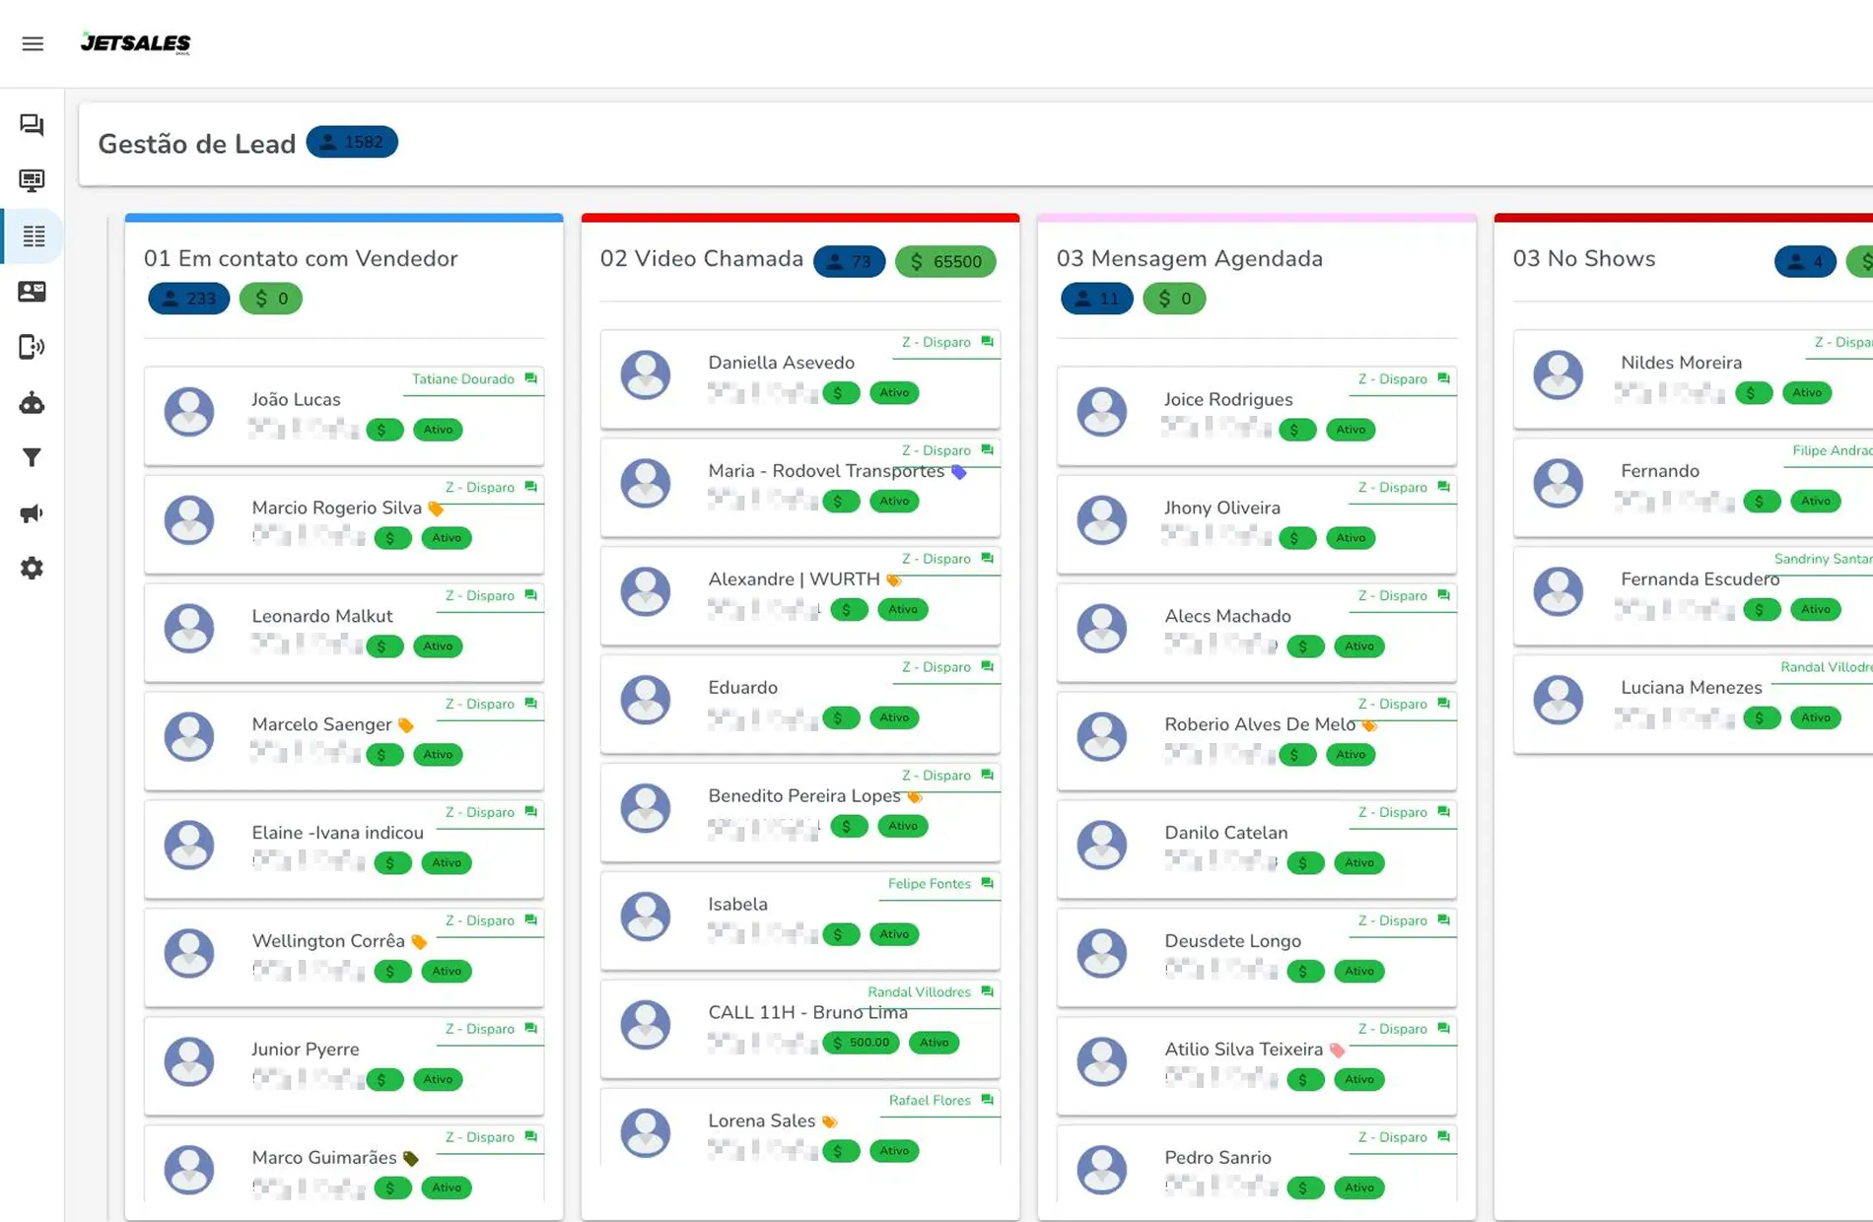Click the 1582 total leads badge
1873x1222 pixels.
tap(352, 142)
